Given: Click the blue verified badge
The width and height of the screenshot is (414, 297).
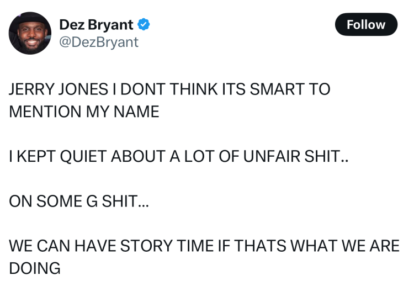Looking at the screenshot, I should point(144,25).
